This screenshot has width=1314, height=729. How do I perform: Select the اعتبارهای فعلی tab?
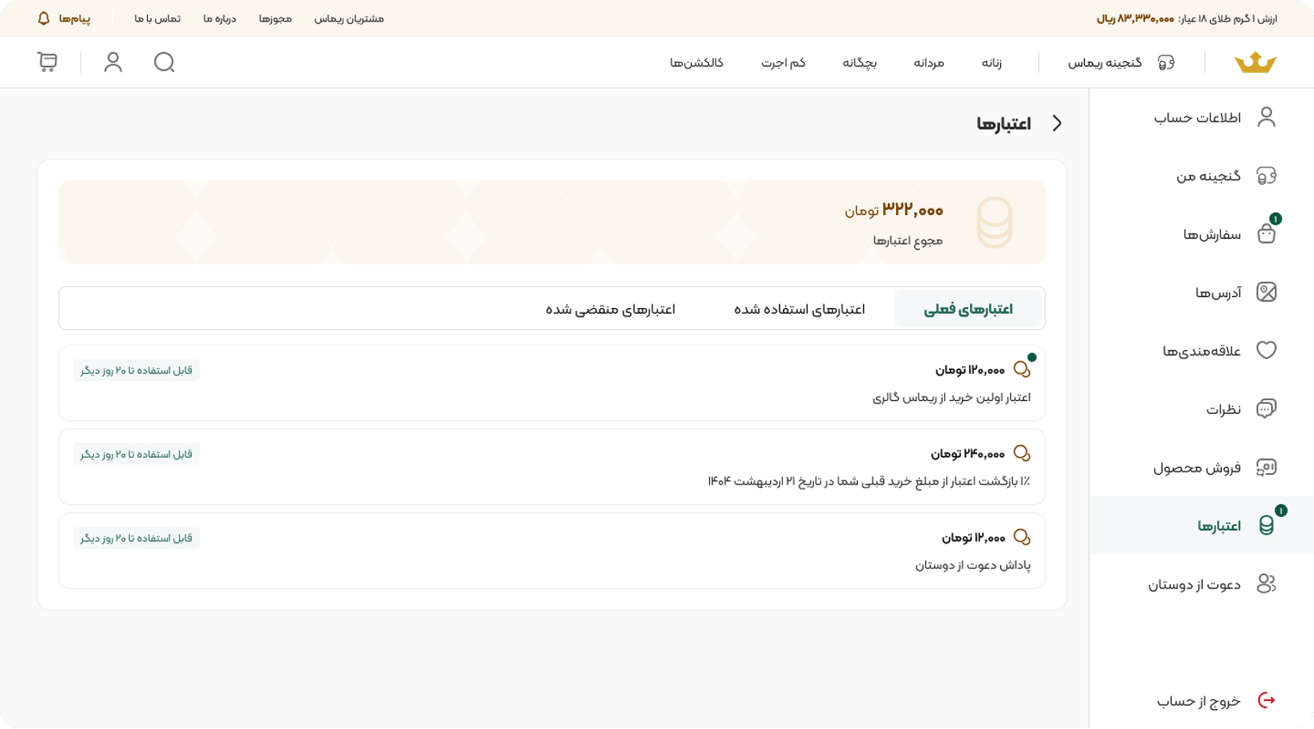968,309
